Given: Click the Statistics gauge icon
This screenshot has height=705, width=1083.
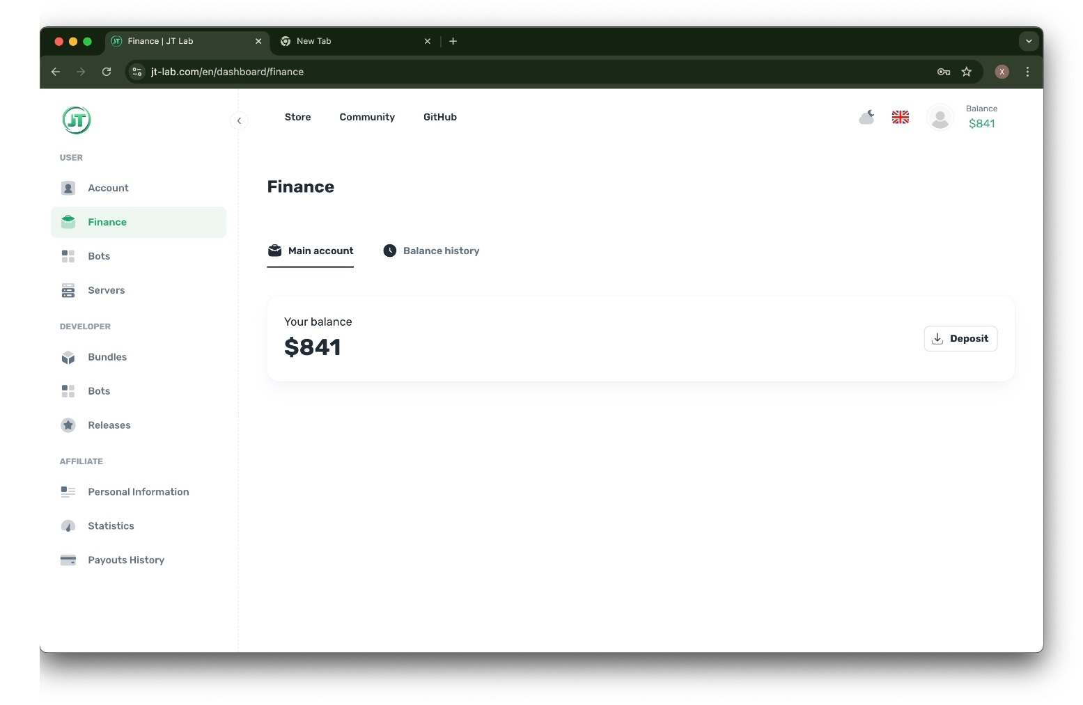Looking at the screenshot, I should pyautogui.click(x=68, y=526).
